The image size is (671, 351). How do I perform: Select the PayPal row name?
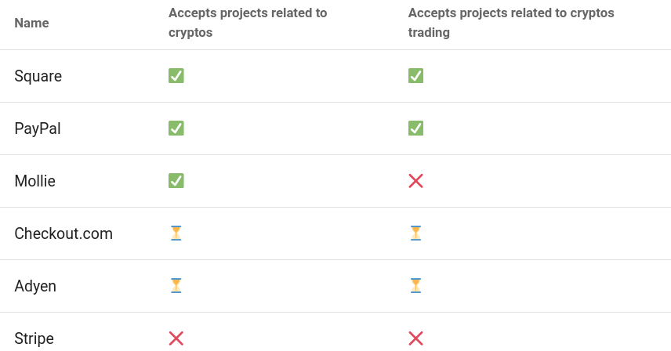38,128
